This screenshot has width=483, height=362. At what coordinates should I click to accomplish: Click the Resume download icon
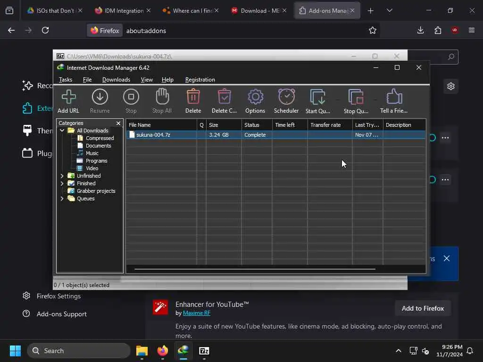coord(100,101)
